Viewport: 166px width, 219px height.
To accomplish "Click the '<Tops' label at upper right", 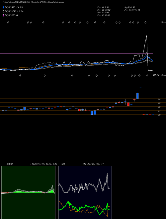I will pyautogui.click(x=163, y=22).
